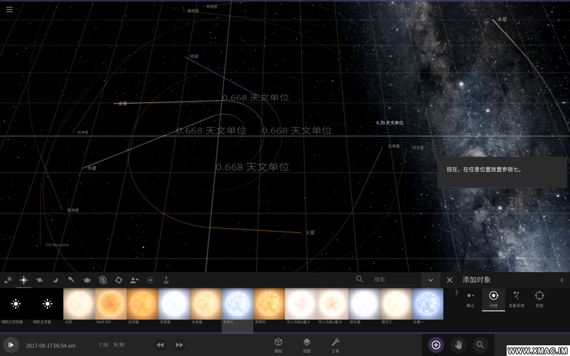Select the comet category icon
This screenshot has height=356, width=570.
(71, 280)
